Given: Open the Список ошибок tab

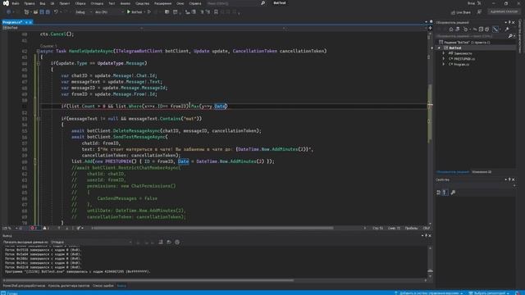Looking at the screenshot, I should [x=103, y=286].
